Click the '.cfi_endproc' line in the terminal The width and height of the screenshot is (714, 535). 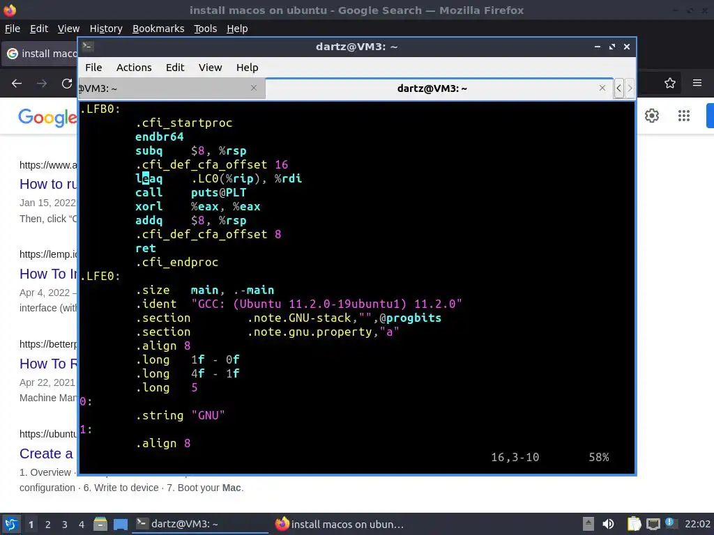coord(176,262)
